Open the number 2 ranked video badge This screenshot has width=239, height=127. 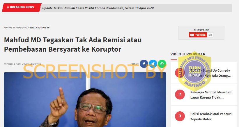coord(180,94)
